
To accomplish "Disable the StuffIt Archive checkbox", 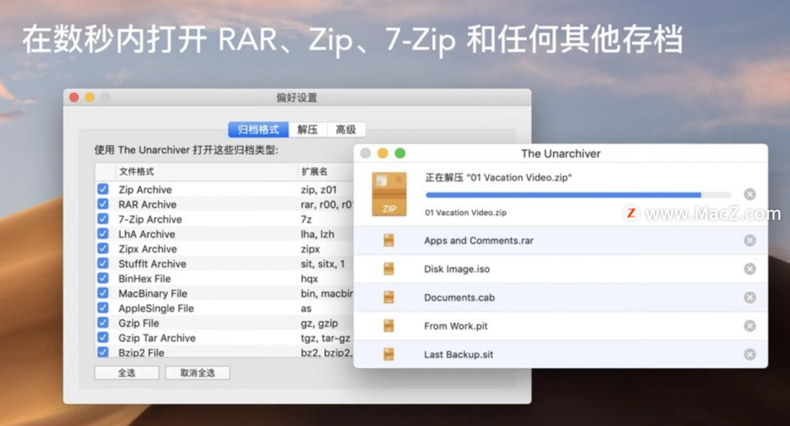I will [x=103, y=263].
